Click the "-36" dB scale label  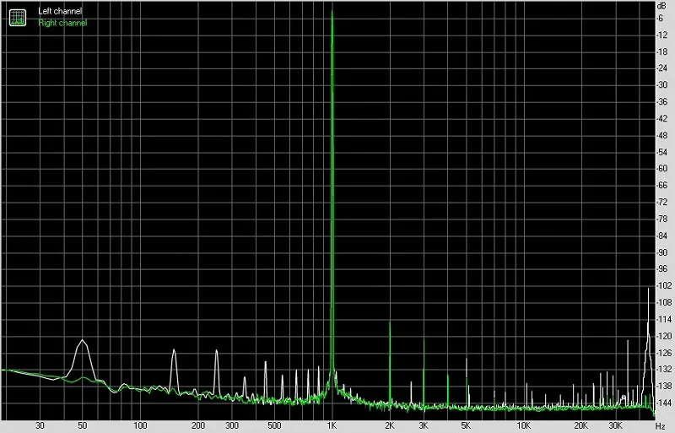point(661,101)
